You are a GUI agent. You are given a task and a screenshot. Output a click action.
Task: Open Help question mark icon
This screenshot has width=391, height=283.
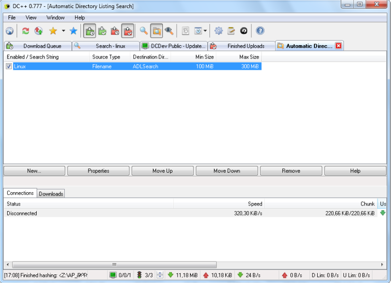tap(260, 31)
